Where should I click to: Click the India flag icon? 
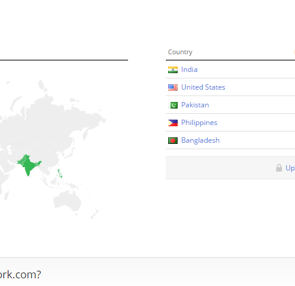tap(173, 70)
